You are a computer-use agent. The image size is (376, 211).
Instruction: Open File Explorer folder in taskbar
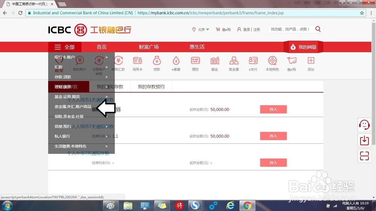click(128, 205)
